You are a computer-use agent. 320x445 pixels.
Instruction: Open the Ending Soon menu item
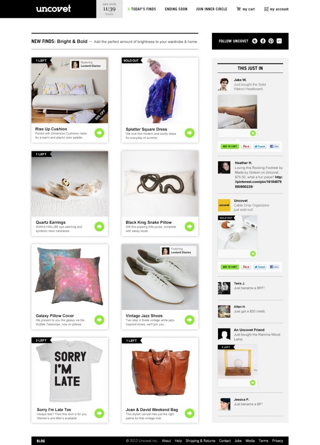click(176, 9)
